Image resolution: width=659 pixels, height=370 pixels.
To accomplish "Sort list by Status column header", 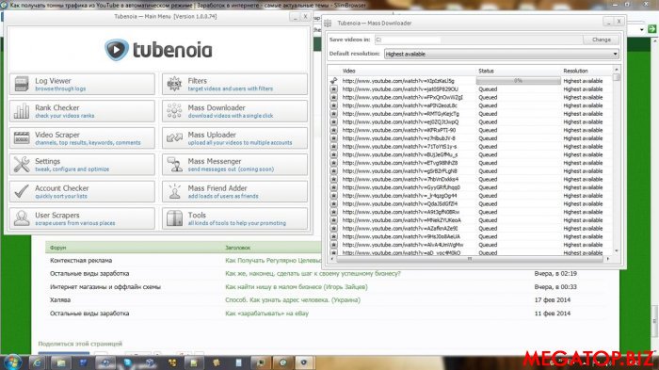I will click(486, 71).
